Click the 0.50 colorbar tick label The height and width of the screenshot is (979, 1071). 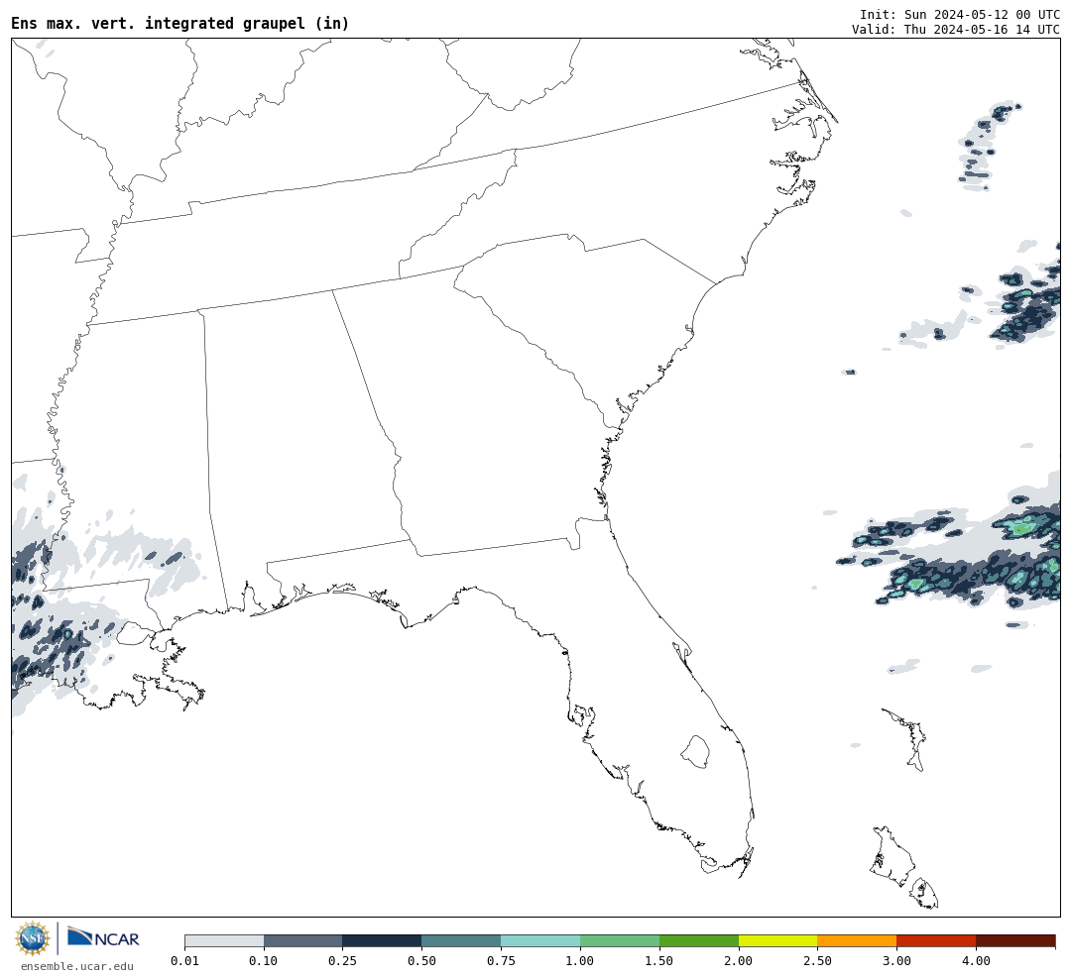coord(422,960)
